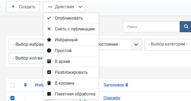Sort by ordering arrows in table header
This screenshot has height=101, width=191.
point(25,85)
